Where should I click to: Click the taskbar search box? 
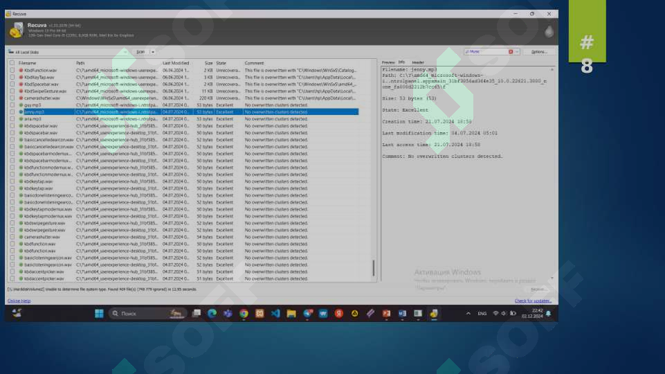click(x=147, y=314)
